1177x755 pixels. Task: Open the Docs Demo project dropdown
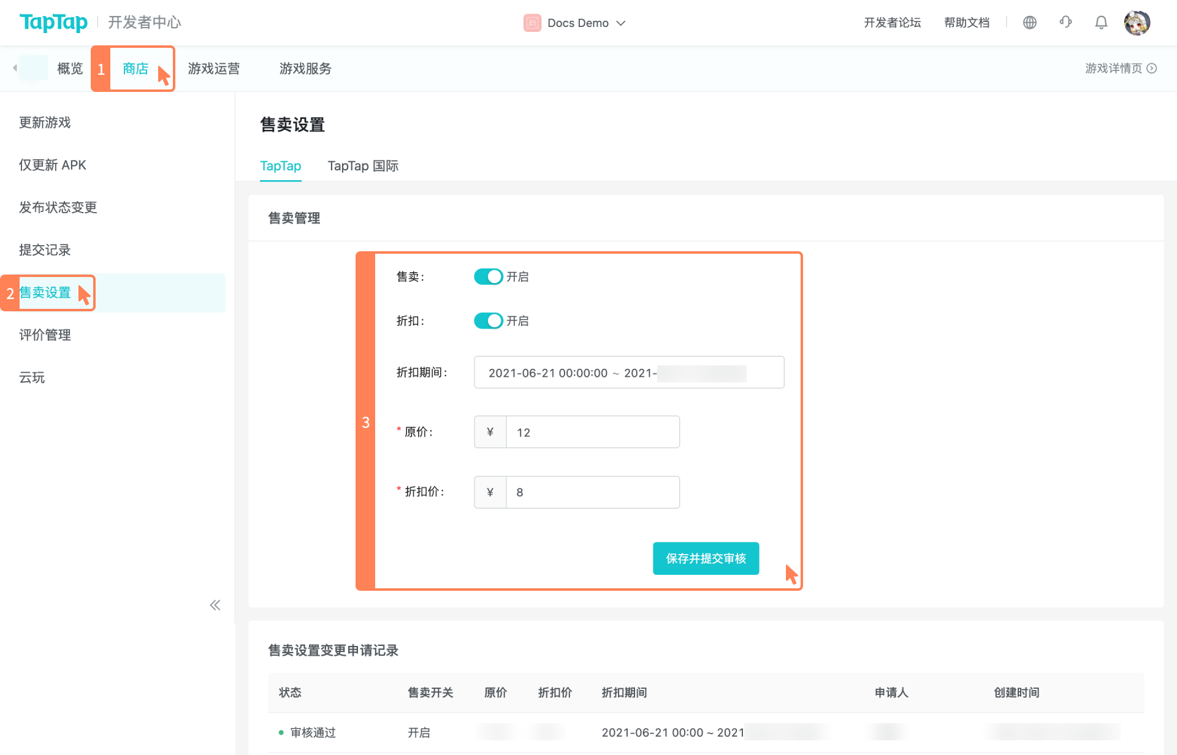621,23
